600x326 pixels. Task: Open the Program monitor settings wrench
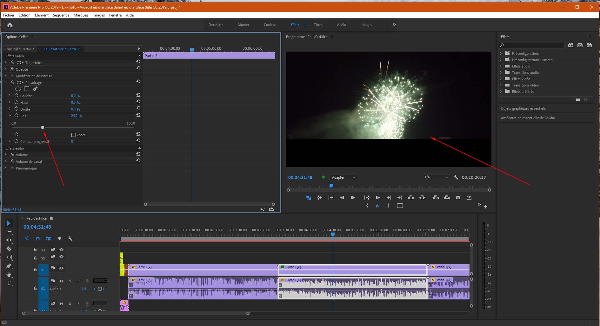tap(456, 177)
